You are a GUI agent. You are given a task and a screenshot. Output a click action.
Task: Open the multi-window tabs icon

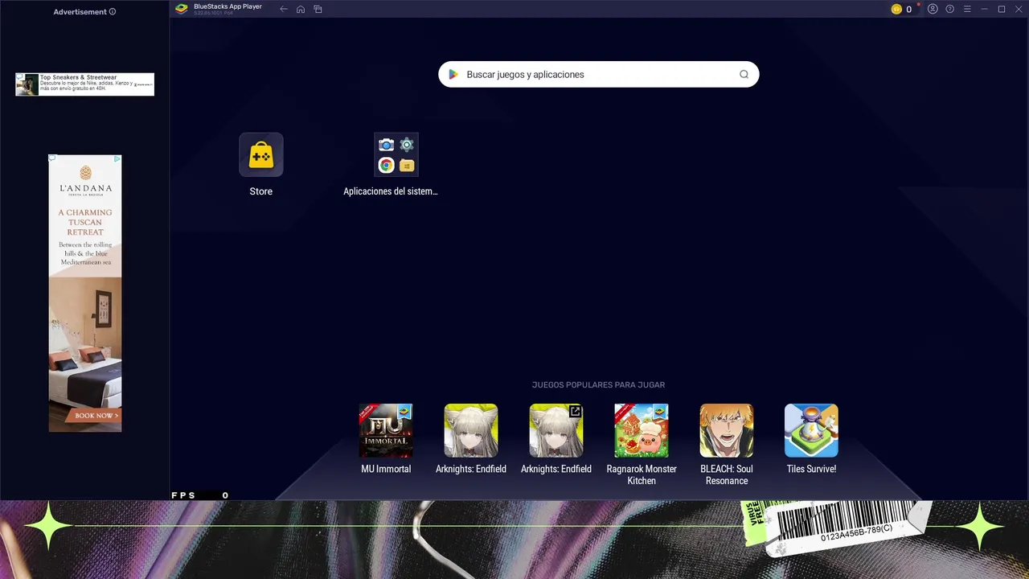tap(318, 9)
